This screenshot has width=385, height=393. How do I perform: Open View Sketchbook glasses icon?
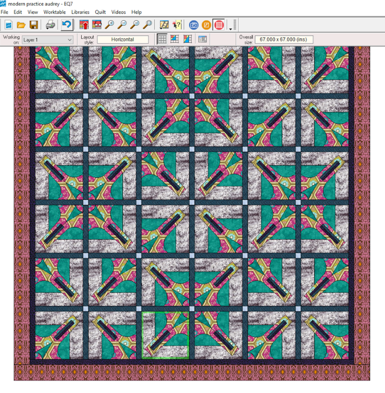click(x=97, y=25)
